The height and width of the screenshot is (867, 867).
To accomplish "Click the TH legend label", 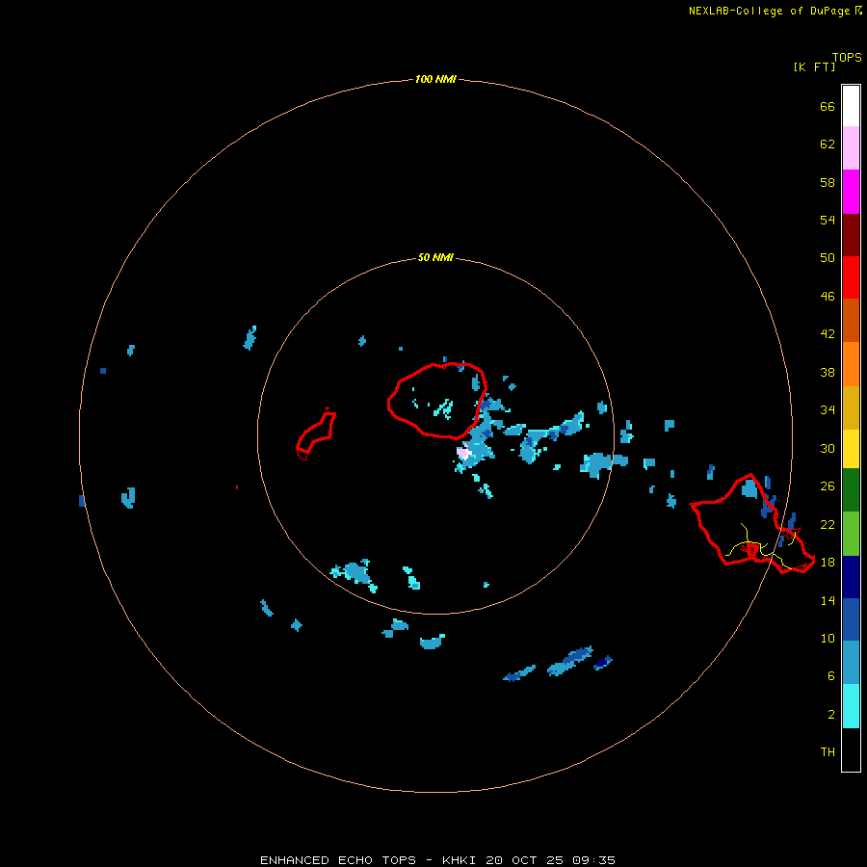I will (x=828, y=752).
